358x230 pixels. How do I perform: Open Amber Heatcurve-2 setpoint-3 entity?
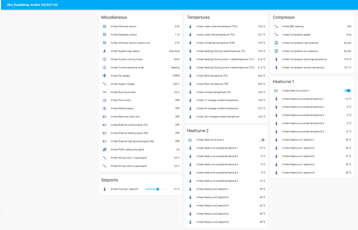(226, 205)
